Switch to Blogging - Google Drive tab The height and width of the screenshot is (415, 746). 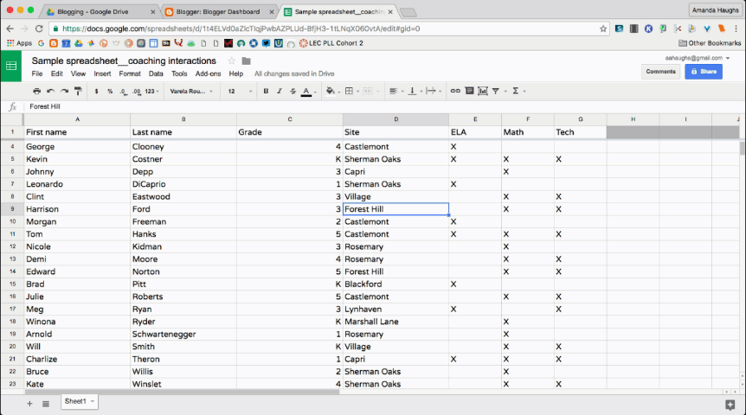click(98, 11)
